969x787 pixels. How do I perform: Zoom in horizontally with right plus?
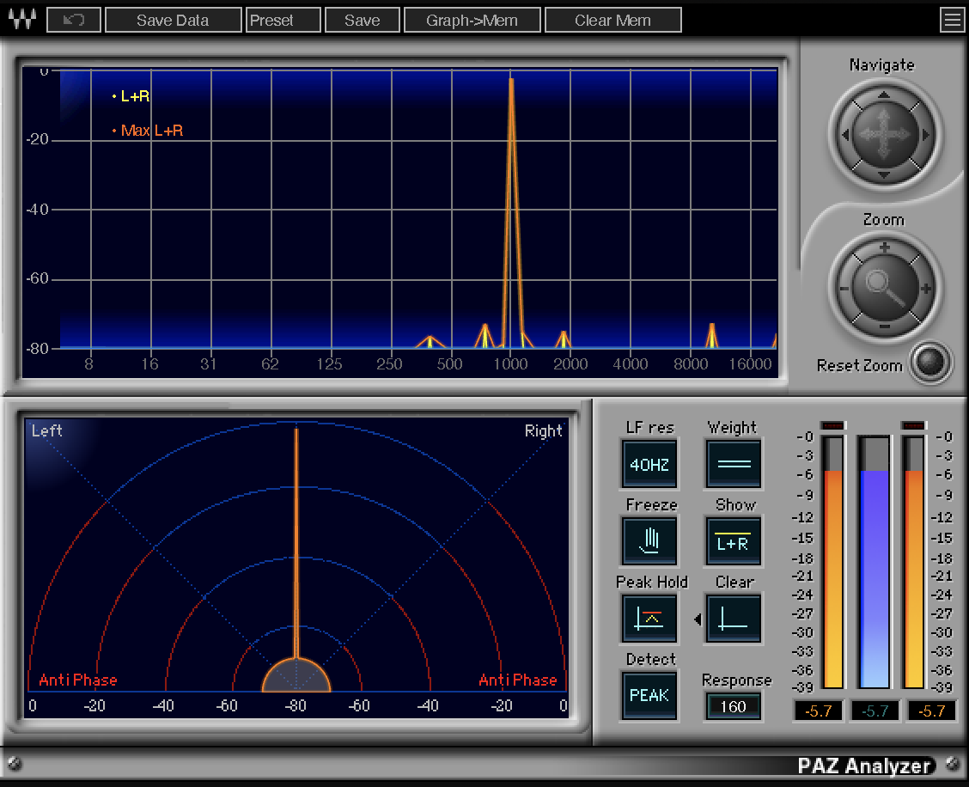(x=926, y=288)
